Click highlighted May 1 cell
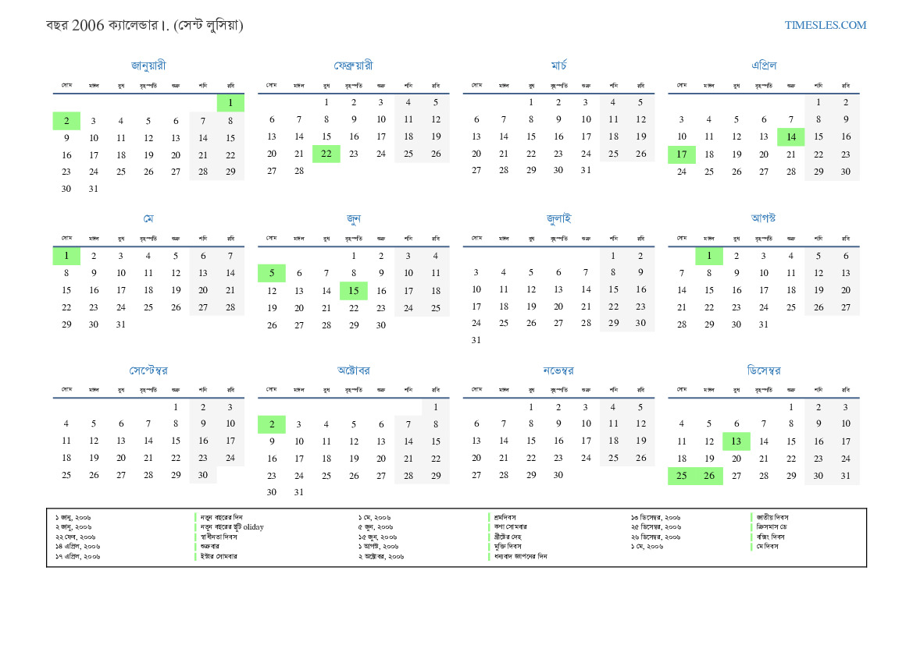Image resolution: width=913 pixels, height=645 pixels. click(x=66, y=256)
